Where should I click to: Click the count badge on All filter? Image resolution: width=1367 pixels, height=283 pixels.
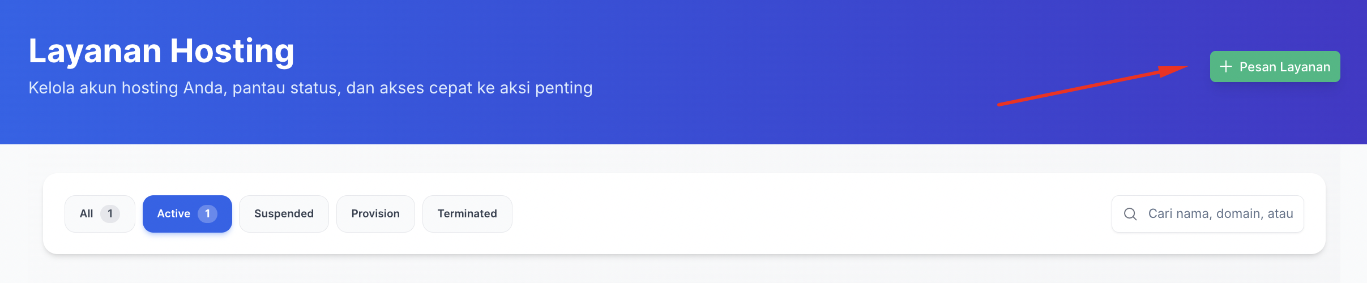coord(110,214)
